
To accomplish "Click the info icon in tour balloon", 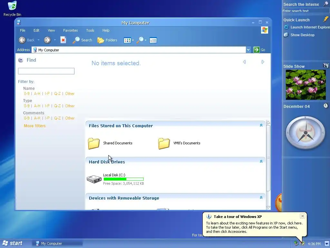I will click(209, 217).
